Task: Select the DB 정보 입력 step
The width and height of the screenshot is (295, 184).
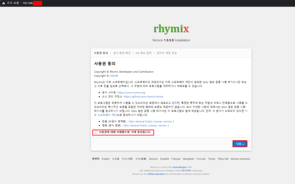Action: 143,53
